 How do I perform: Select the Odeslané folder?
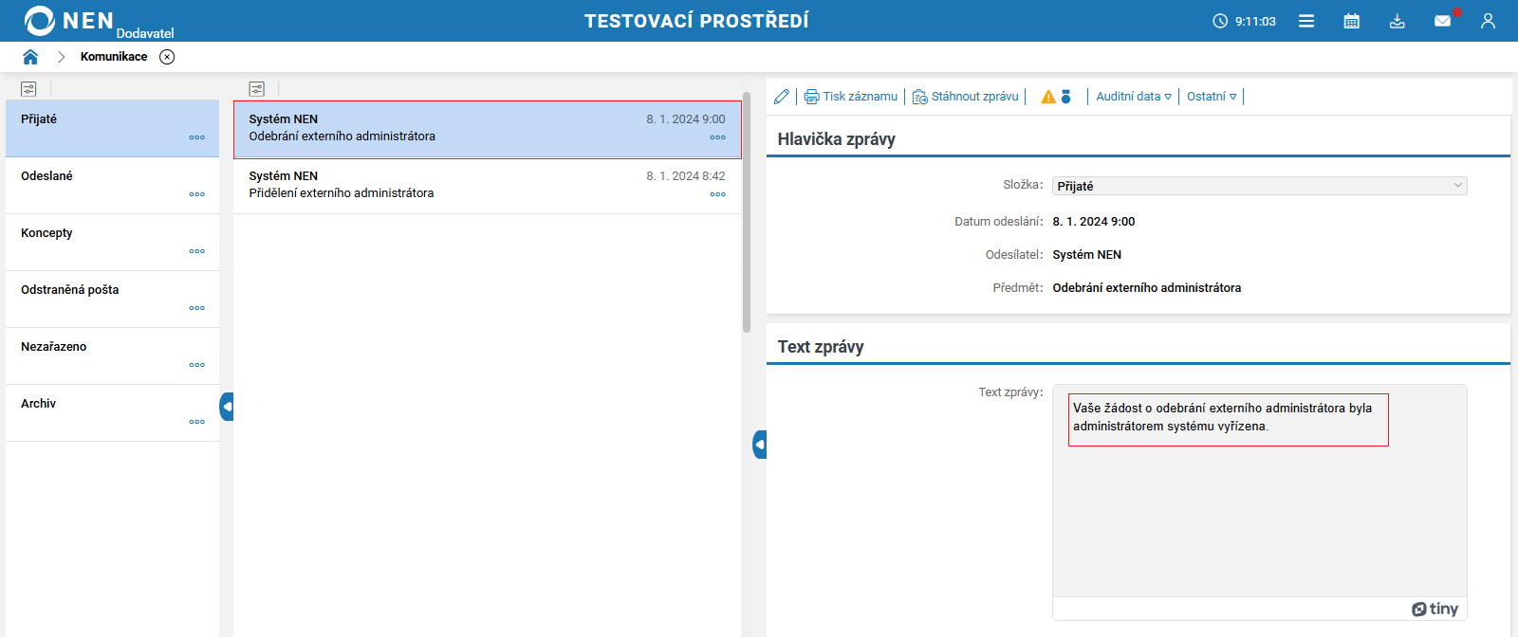47,176
